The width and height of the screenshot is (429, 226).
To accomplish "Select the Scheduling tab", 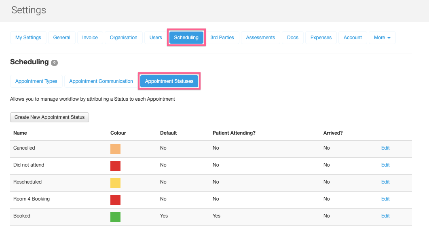I will (186, 38).
